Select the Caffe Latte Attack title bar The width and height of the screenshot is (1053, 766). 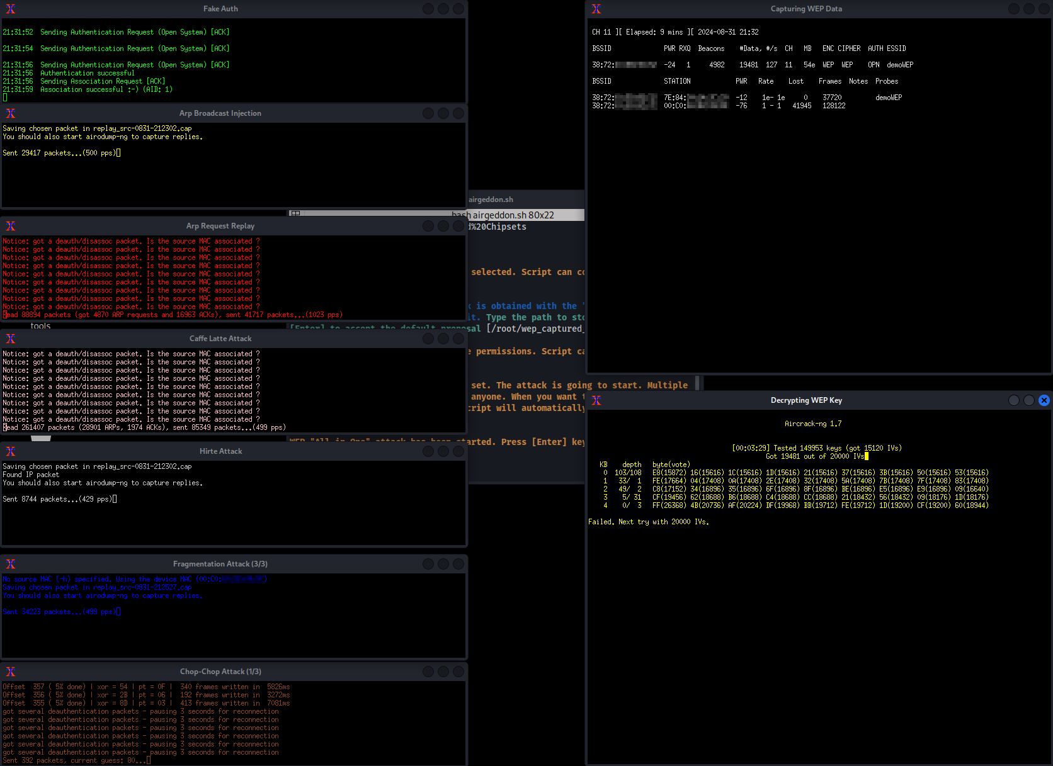(x=220, y=339)
